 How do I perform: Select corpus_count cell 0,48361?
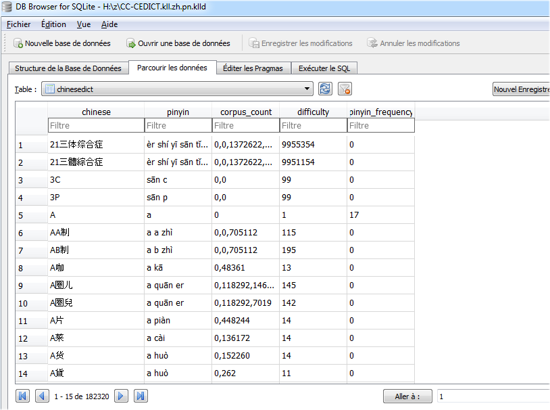pos(246,267)
